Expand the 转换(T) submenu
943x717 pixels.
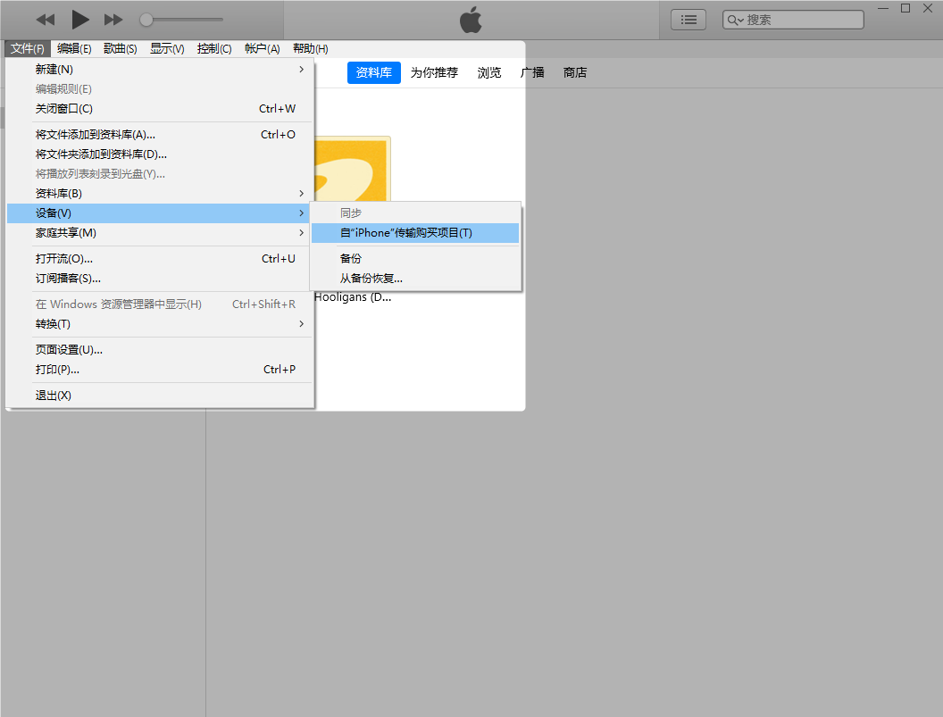pos(160,324)
